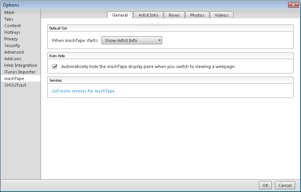301x192 pixels.
Task: Open the SHOUTcast options category
Action: point(21,85)
